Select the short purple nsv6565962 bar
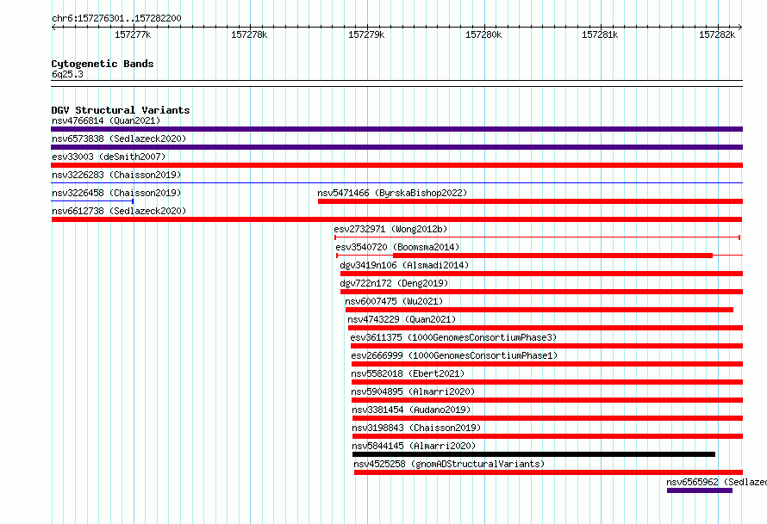Viewport: 767px width, 524px height. [x=700, y=490]
